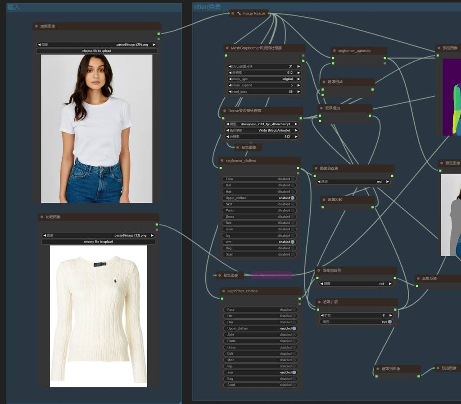Click choose file to upload above the woman photo
This screenshot has width=461, height=404.
coord(97,51)
